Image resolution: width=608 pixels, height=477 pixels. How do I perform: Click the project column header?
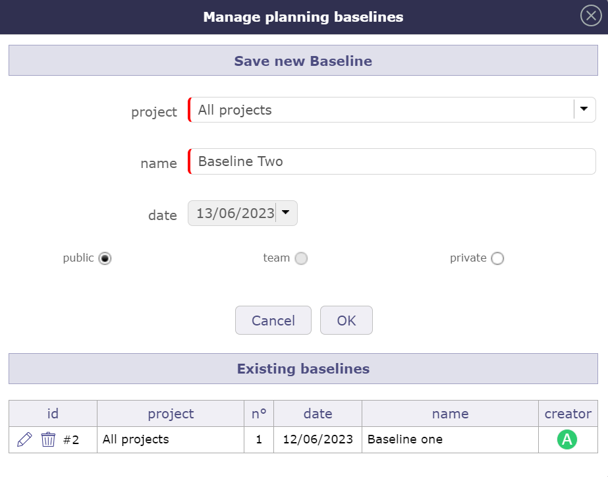[170, 413]
